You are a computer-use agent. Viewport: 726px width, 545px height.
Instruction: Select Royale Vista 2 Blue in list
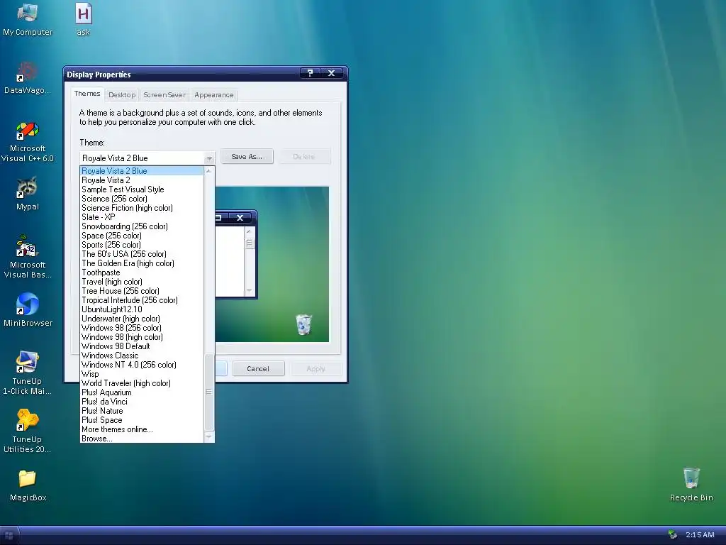142,171
